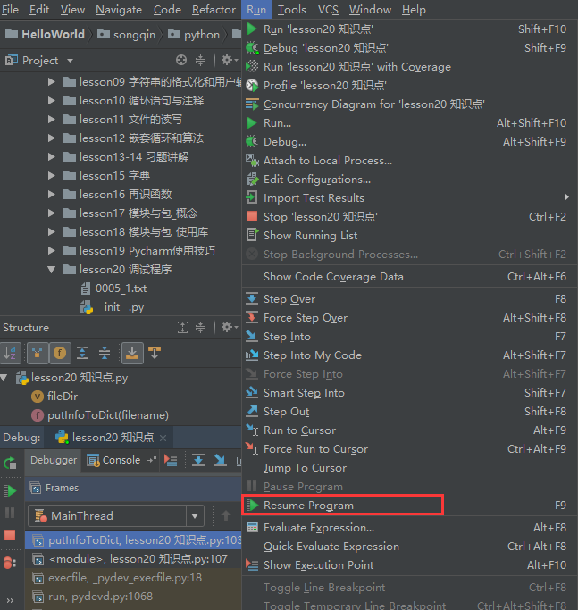Choose Stop 'lesson20 知识点' menu item

[x=409, y=217]
